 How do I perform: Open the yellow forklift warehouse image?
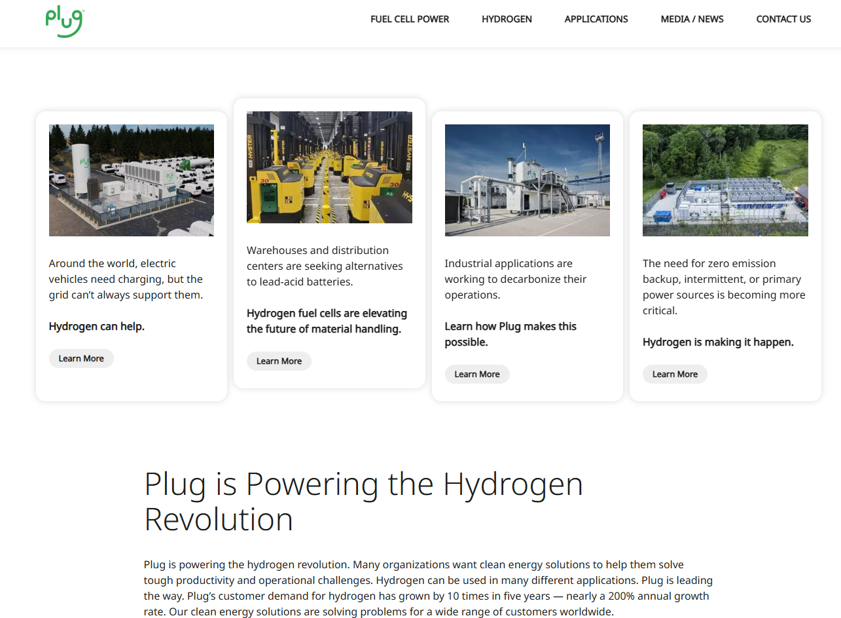329,168
